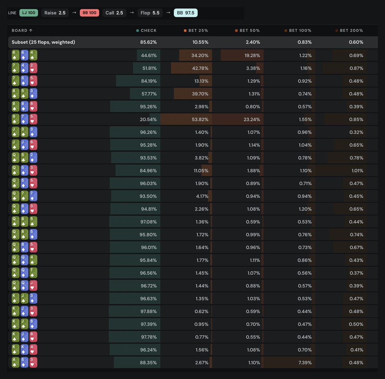385x379 pixels.
Task: Open the Q♣ Q♦ T♣ flop cards
Action: [24, 273]
